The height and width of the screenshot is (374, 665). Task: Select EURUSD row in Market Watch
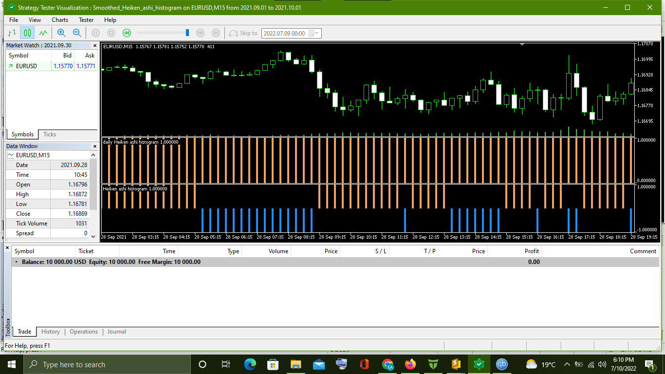tap(27, 66)
